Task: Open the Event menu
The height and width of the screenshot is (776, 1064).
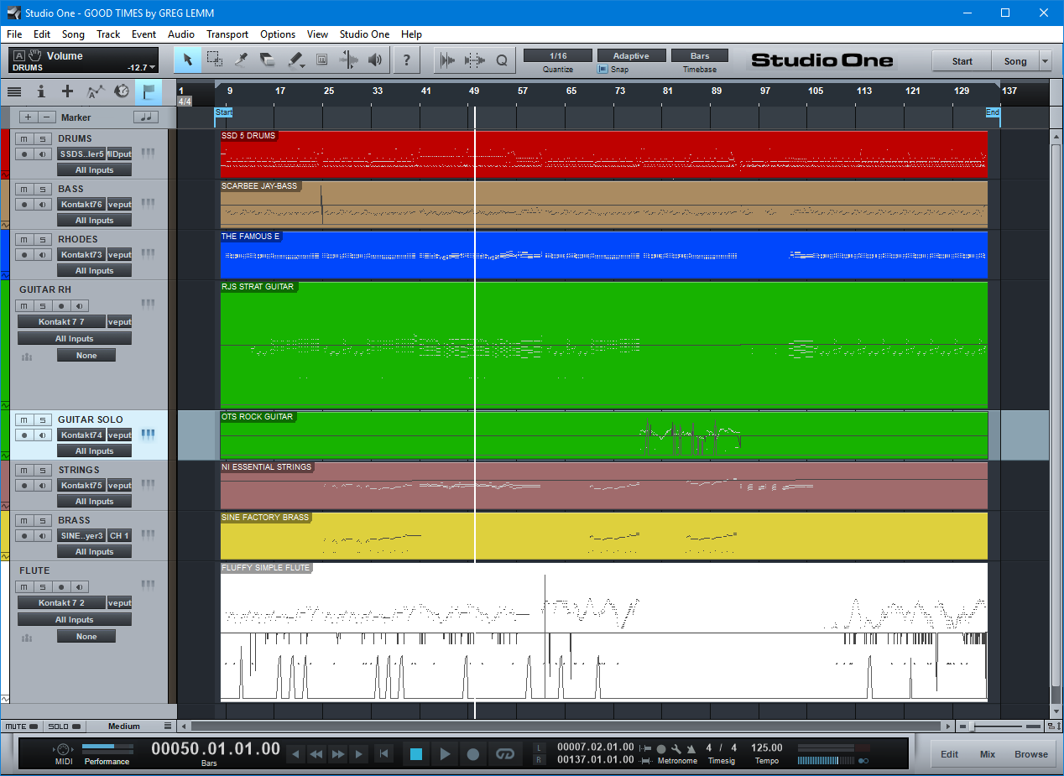Action: pos(143,34)
